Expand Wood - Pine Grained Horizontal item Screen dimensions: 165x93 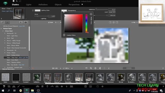(5, 48)
